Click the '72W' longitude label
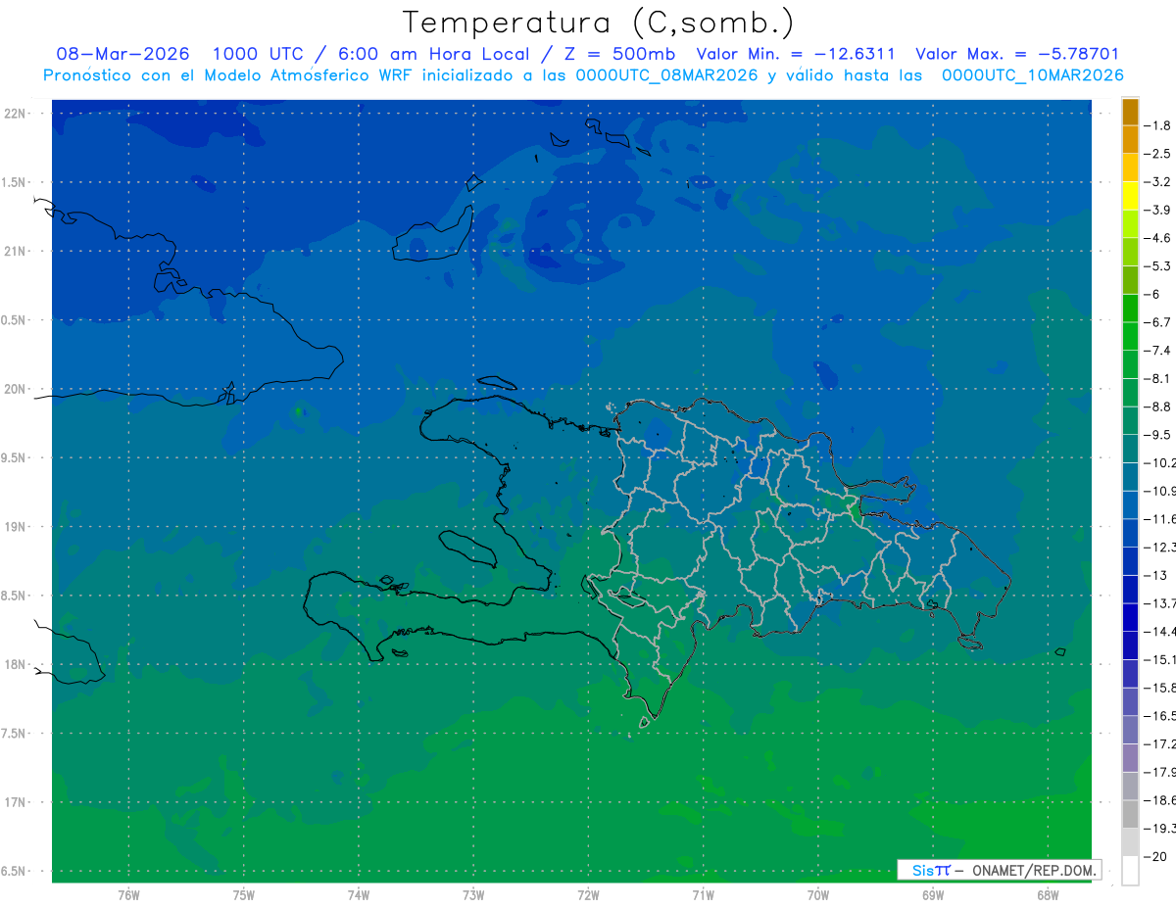 click(x=588, y=895)
